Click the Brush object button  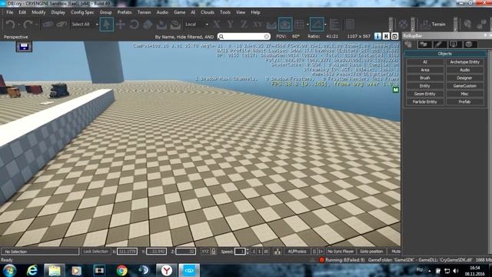tap(425, 78)
